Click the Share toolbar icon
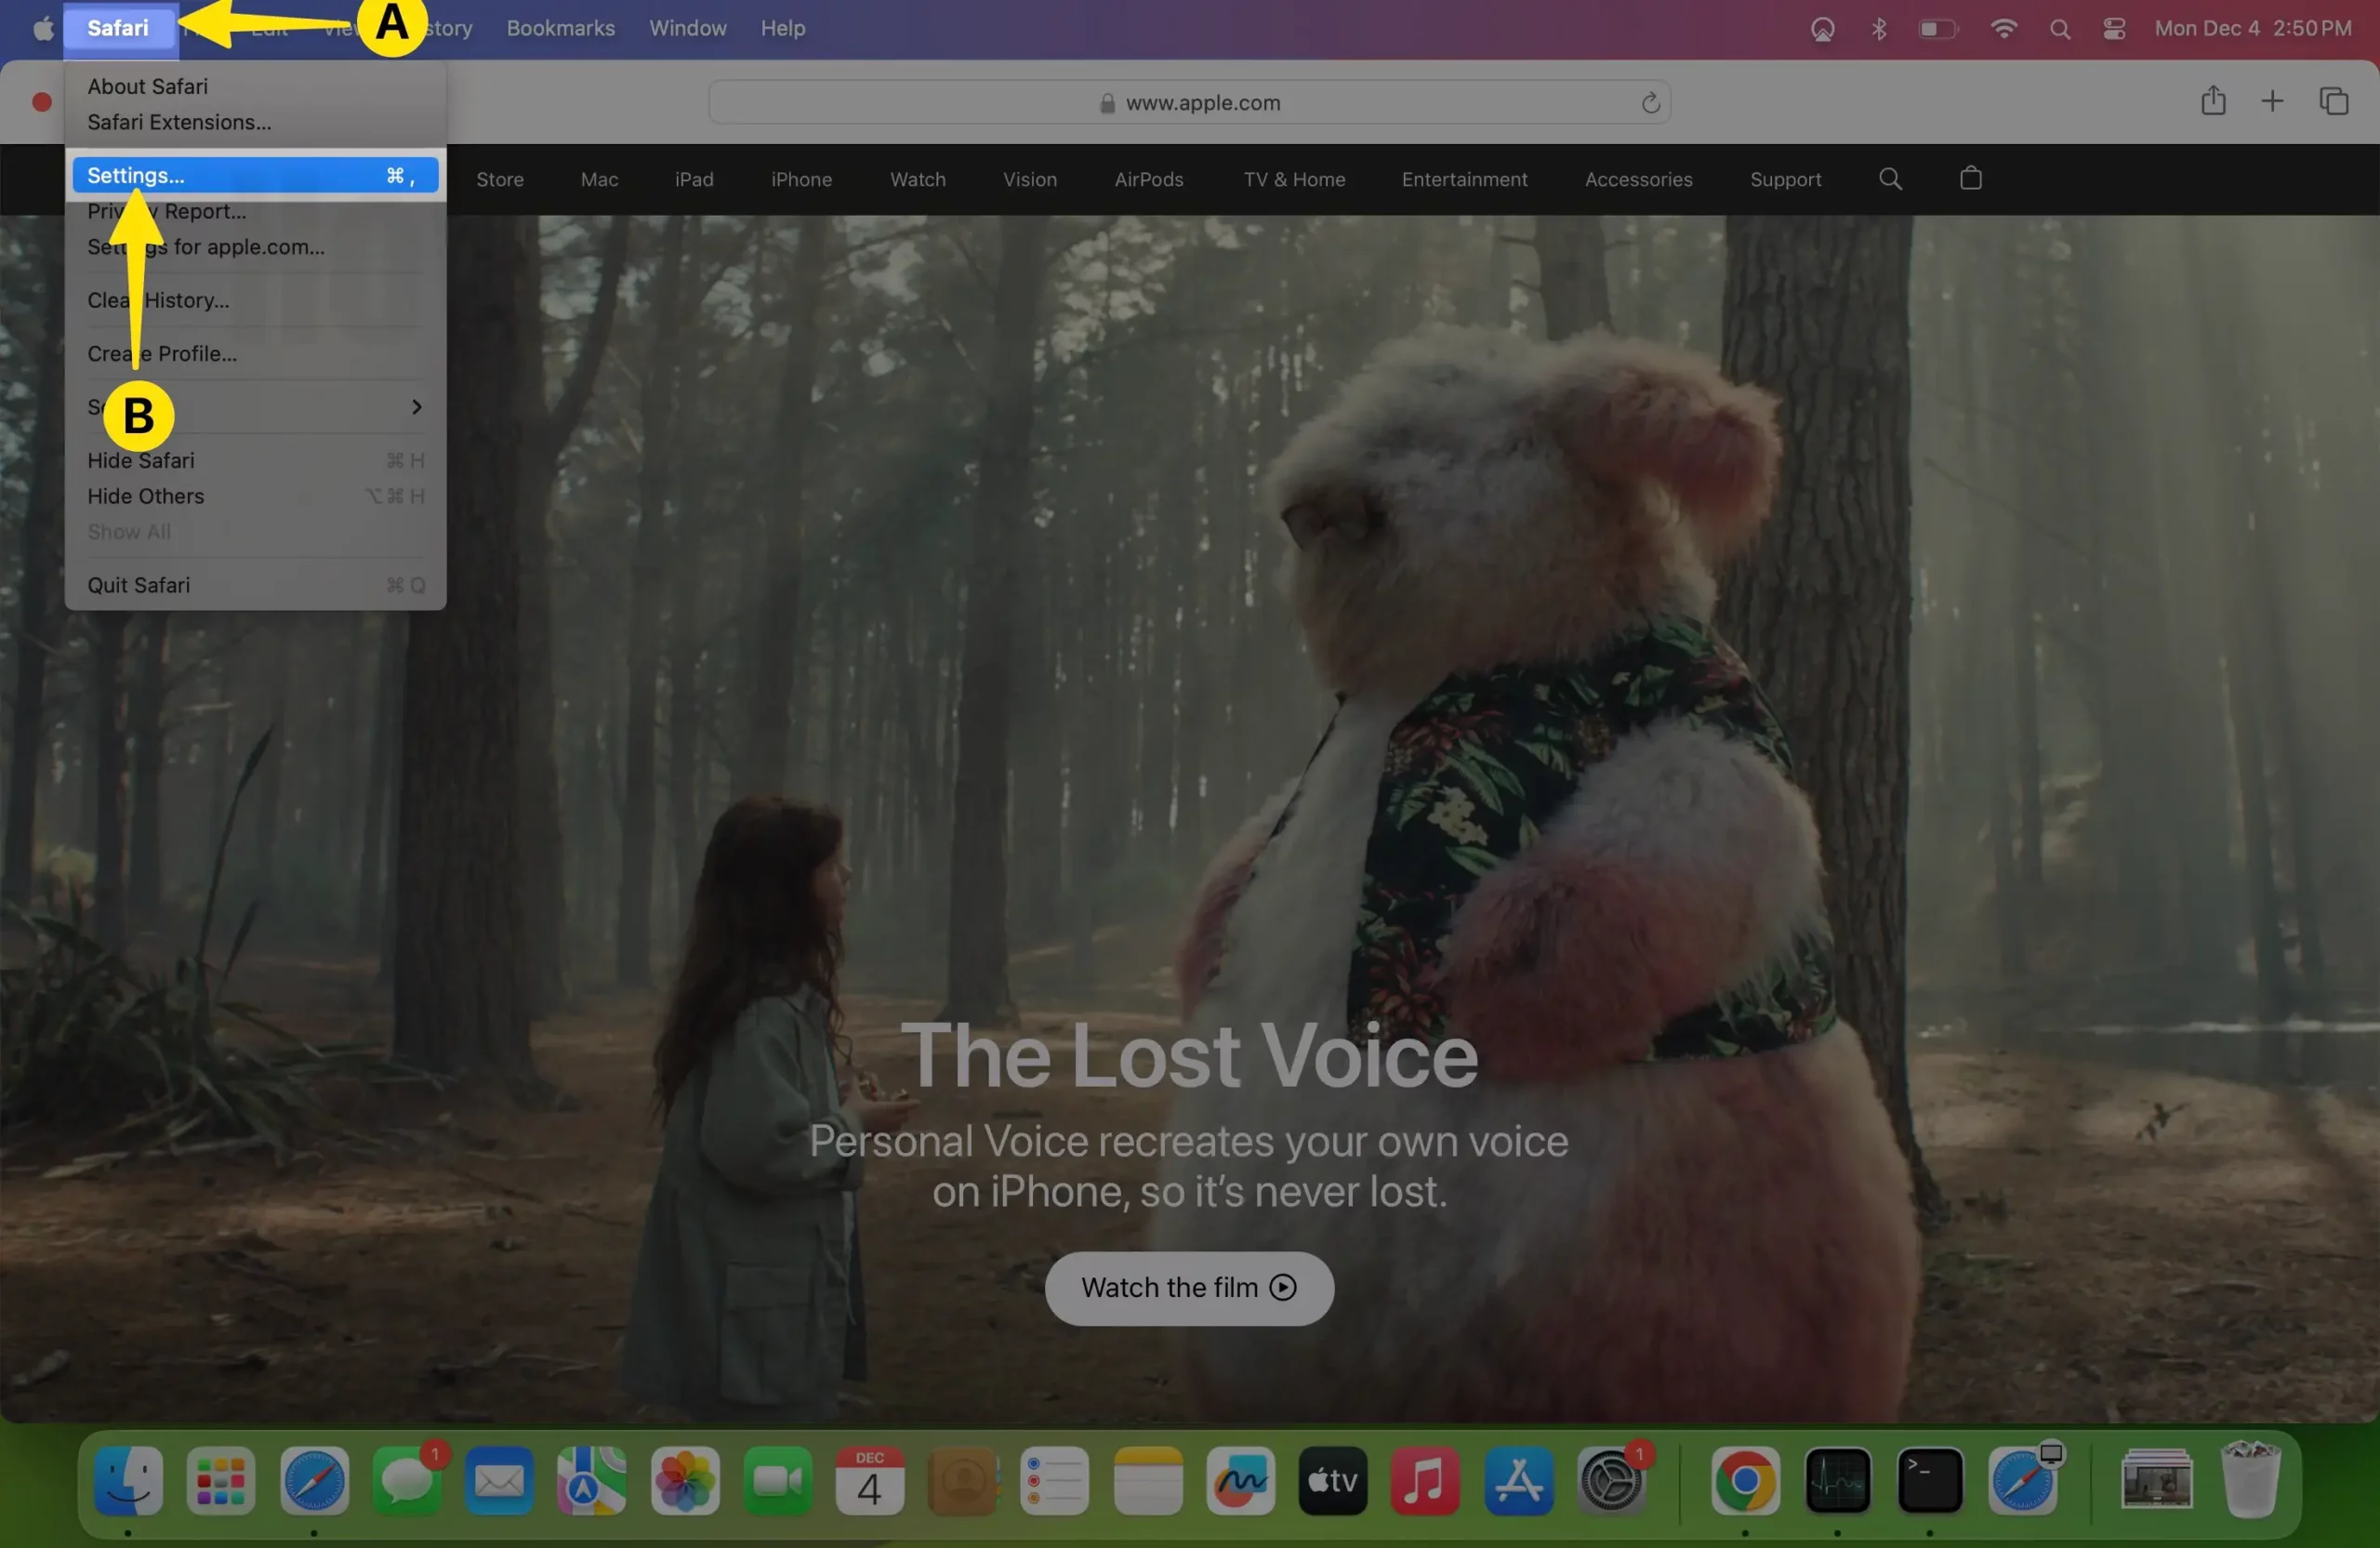Image resolution: width=2380 pixels, height=1548 pixels. coord(2213,100)
